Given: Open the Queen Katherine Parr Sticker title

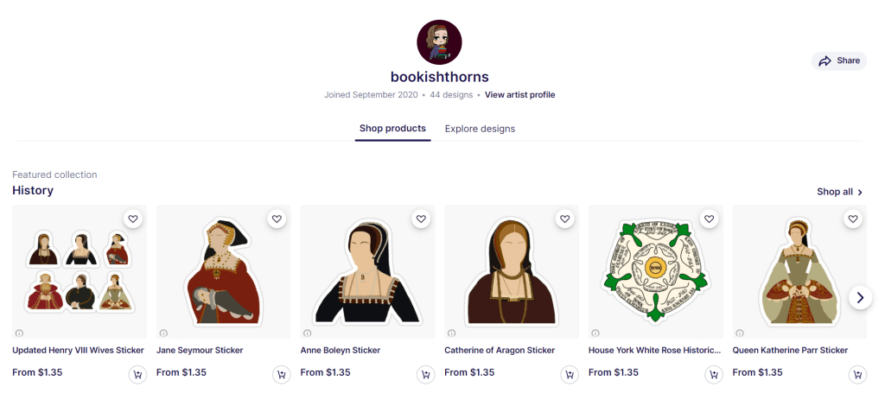Looking at the screenshot, I should click(x=790, y=351).
